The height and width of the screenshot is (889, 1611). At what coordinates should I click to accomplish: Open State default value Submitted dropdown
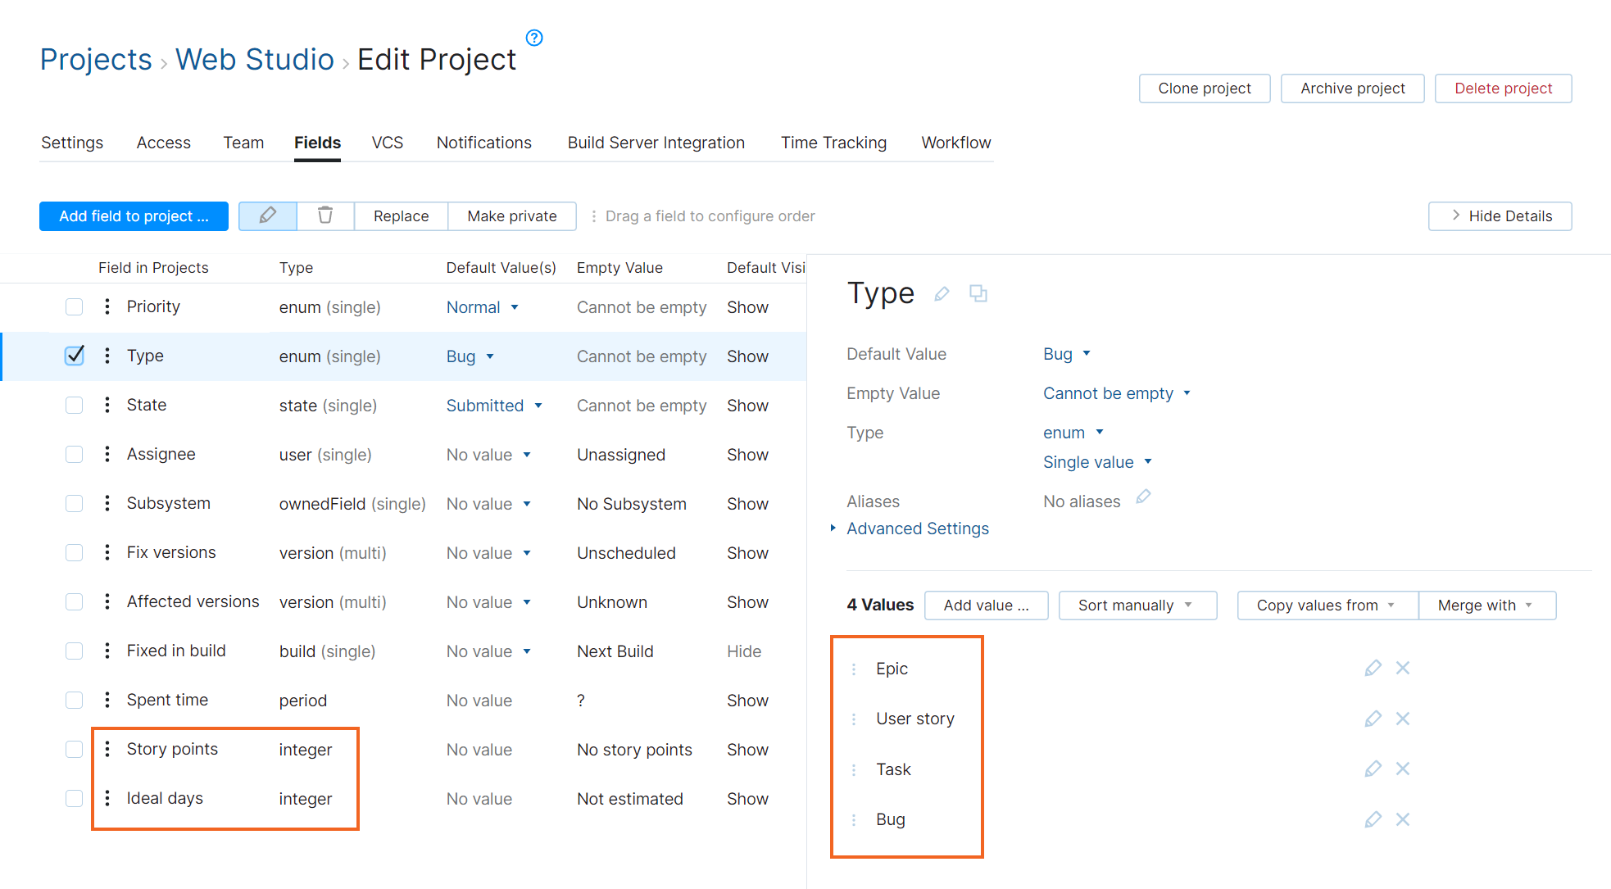coord(494,406)
